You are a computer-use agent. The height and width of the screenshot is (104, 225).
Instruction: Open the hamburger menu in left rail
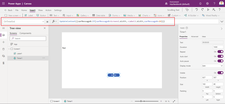click(4, 28)
